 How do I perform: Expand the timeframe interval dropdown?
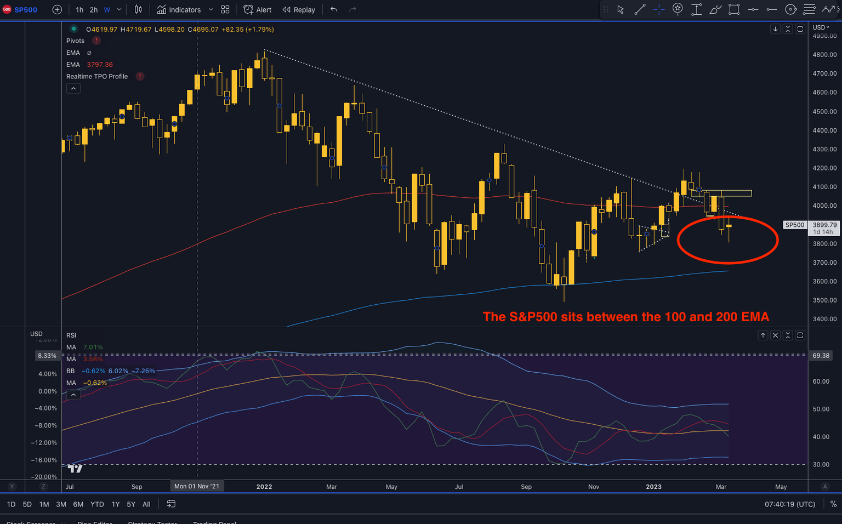click(120, 9)
